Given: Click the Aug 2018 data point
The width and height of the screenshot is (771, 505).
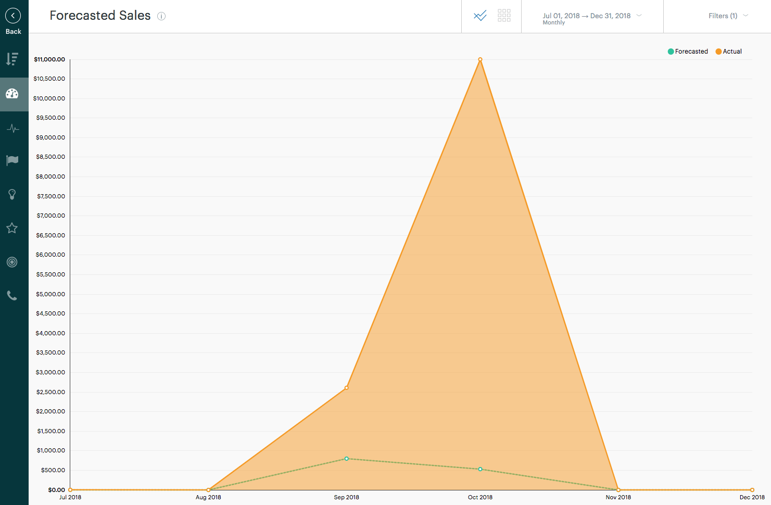Looking at the screenshot, I should tap(208, 490).
